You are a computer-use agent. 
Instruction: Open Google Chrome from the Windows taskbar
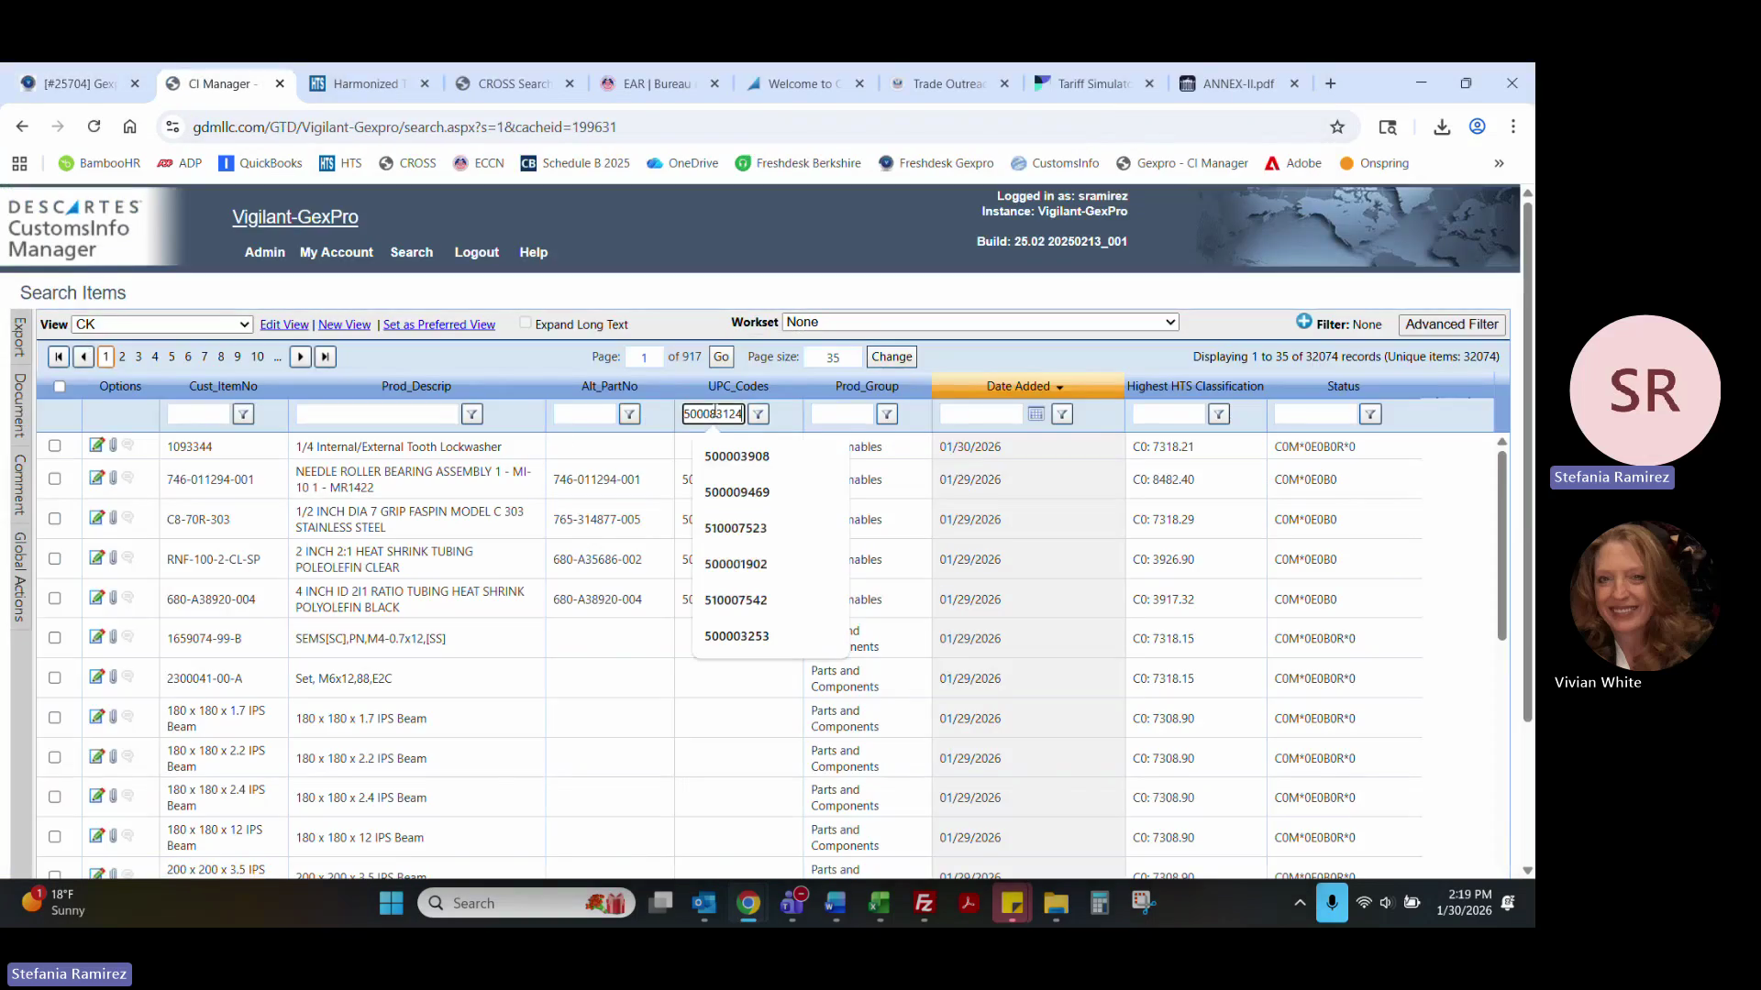(748, 904)
